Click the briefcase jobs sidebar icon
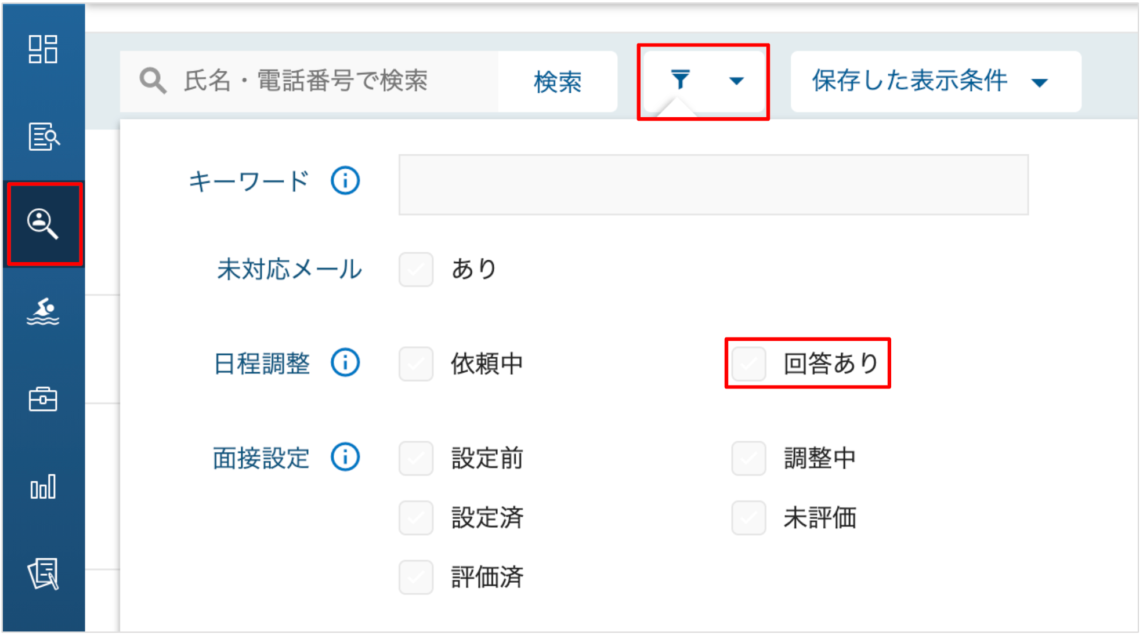The image size is (1143, 639). tap(43, 400)
